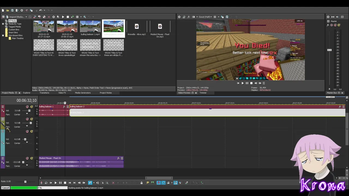Expand the Media By Type tree node
The image size is (349, 196).
pos(3,24)
